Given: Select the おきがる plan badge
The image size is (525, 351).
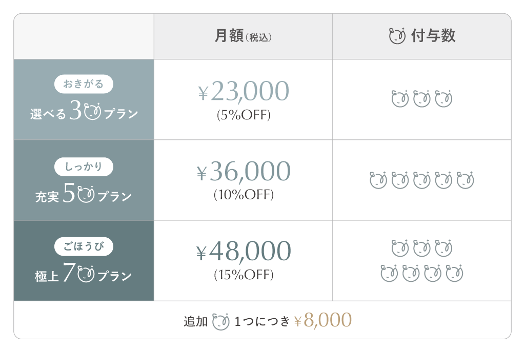Looking at the screenshot, I should (x=84, y=84).
